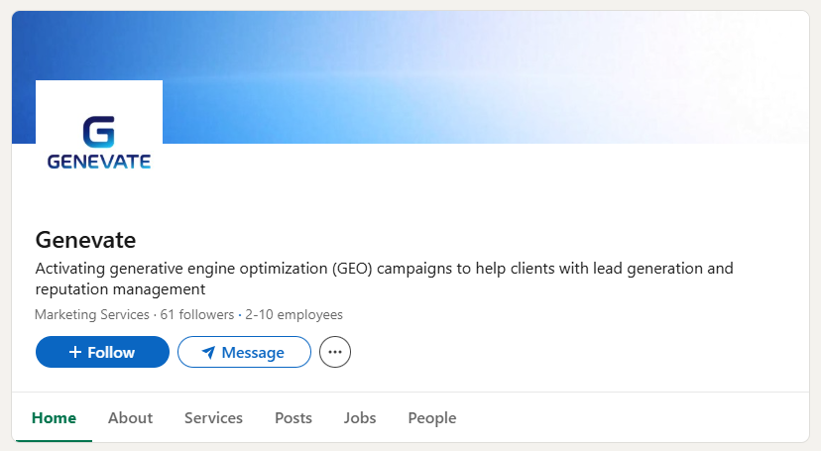Click the Follow button text label
This screenshot has width=821, height=451.
click(x=111, y=352)
